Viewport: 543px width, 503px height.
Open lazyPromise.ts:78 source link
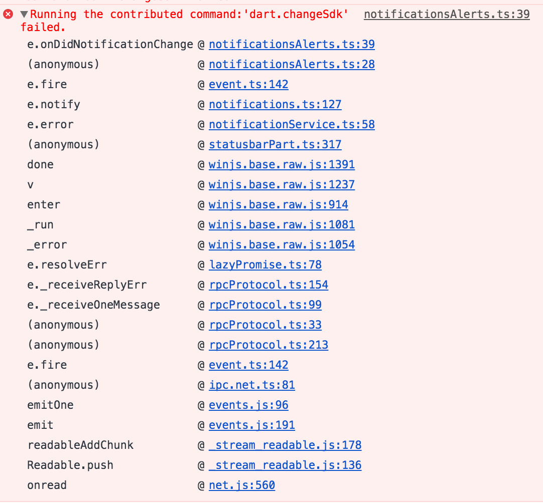(265, 265)
